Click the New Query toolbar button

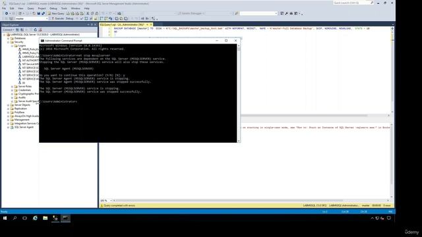click(56, 13)
